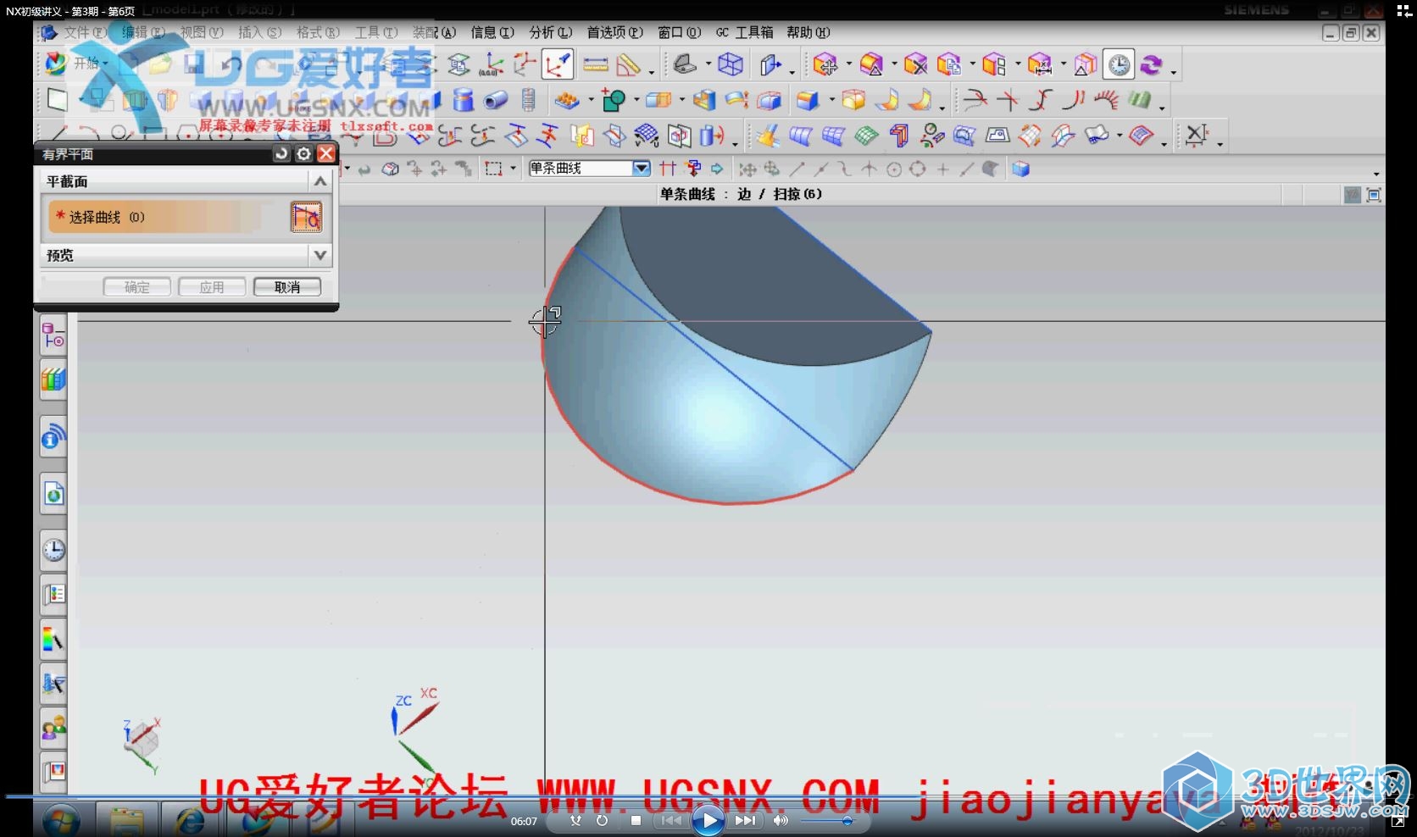Toggle the snap end point option

click(x=797, y=169)
